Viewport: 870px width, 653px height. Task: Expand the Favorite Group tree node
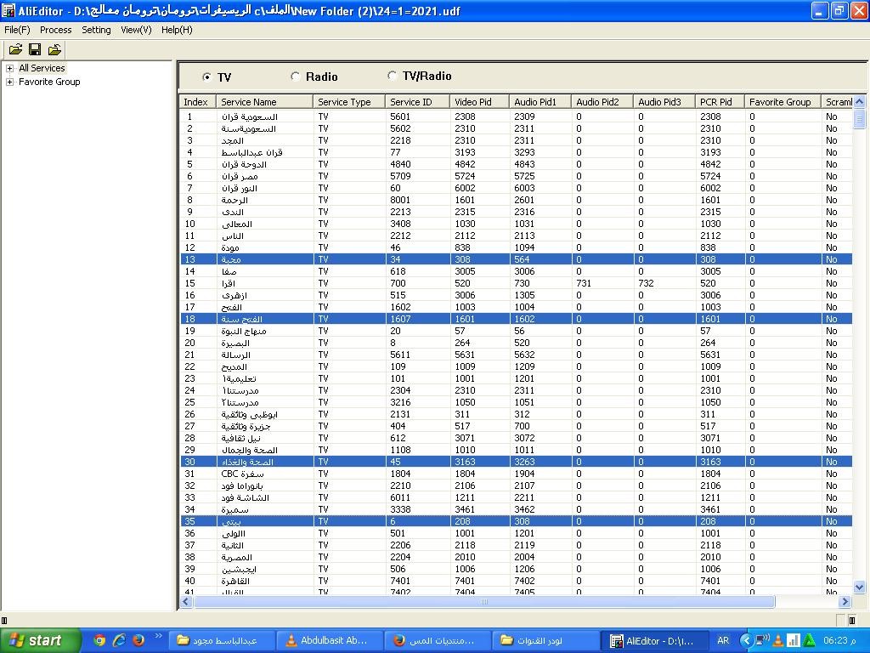9,82
